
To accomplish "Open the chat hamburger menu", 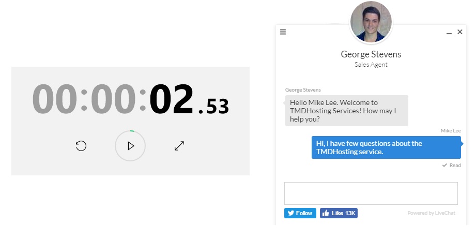I will (x=283, y=32).
